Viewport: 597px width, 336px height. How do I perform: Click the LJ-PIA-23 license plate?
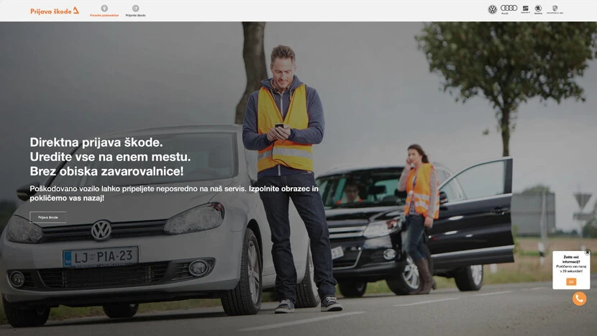(x=100, y=256)
